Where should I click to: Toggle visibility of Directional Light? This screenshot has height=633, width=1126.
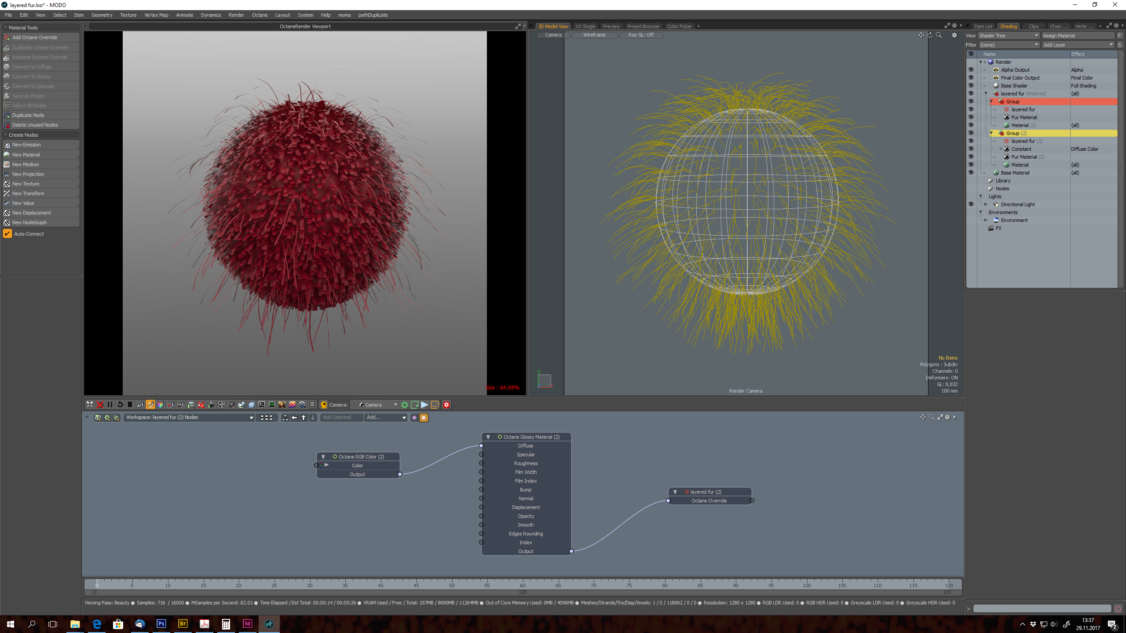971,204
